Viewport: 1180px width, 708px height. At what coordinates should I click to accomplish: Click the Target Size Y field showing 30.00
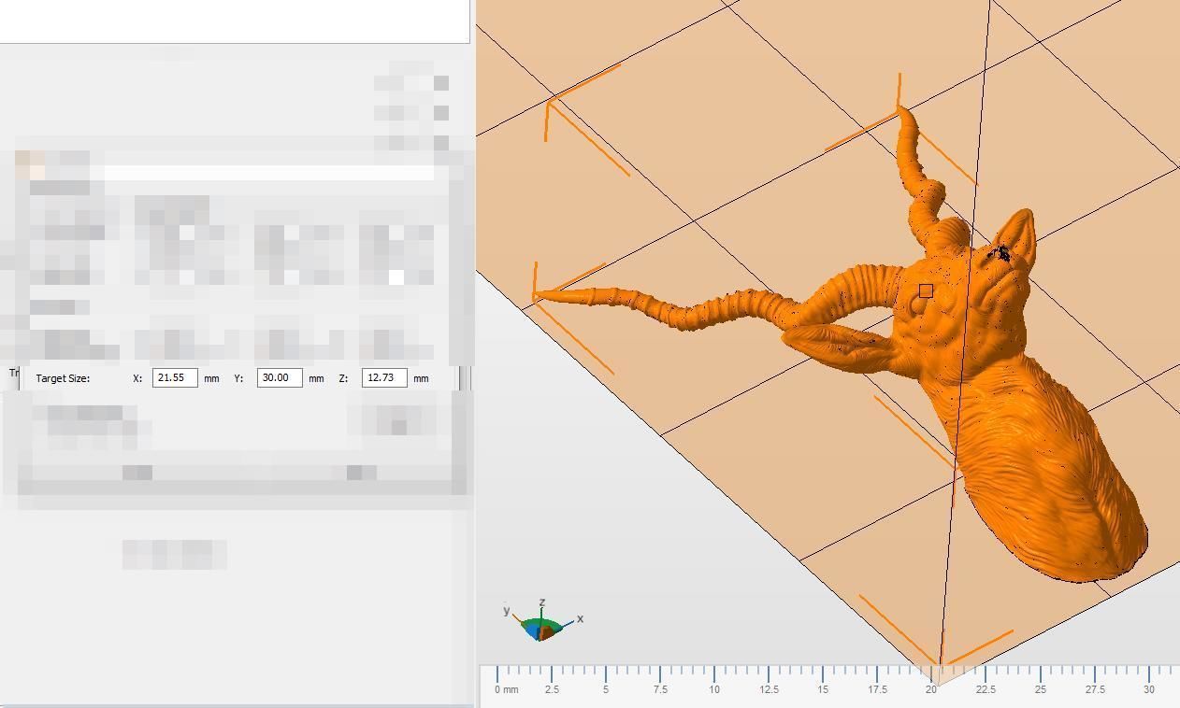[280, 378]
